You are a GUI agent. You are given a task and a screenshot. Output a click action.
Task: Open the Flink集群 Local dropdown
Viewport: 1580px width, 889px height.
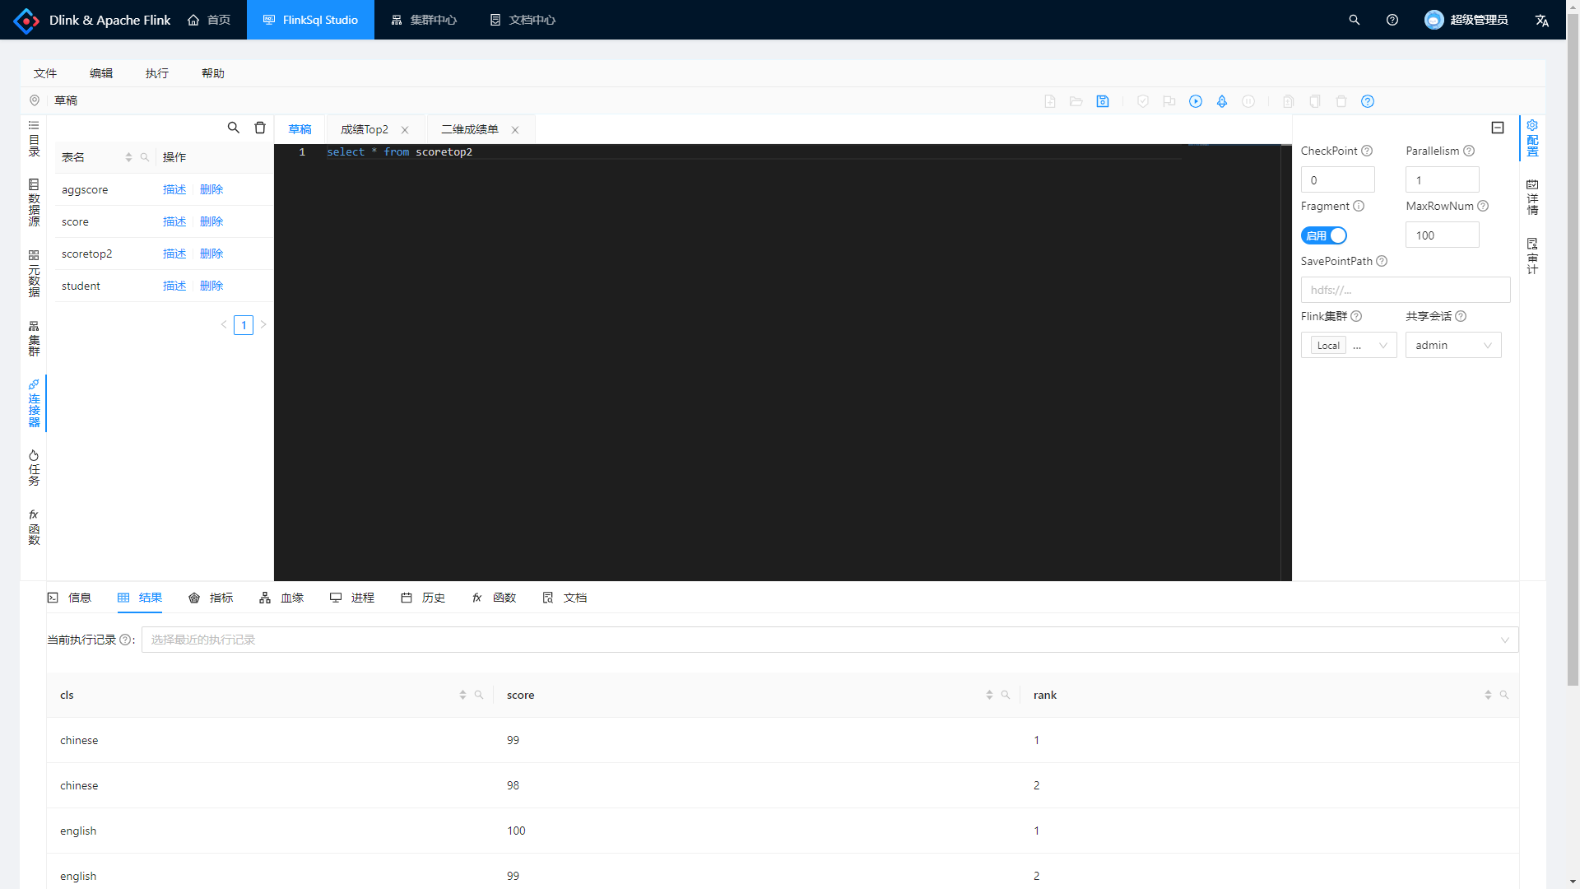tap(1349, 345)
